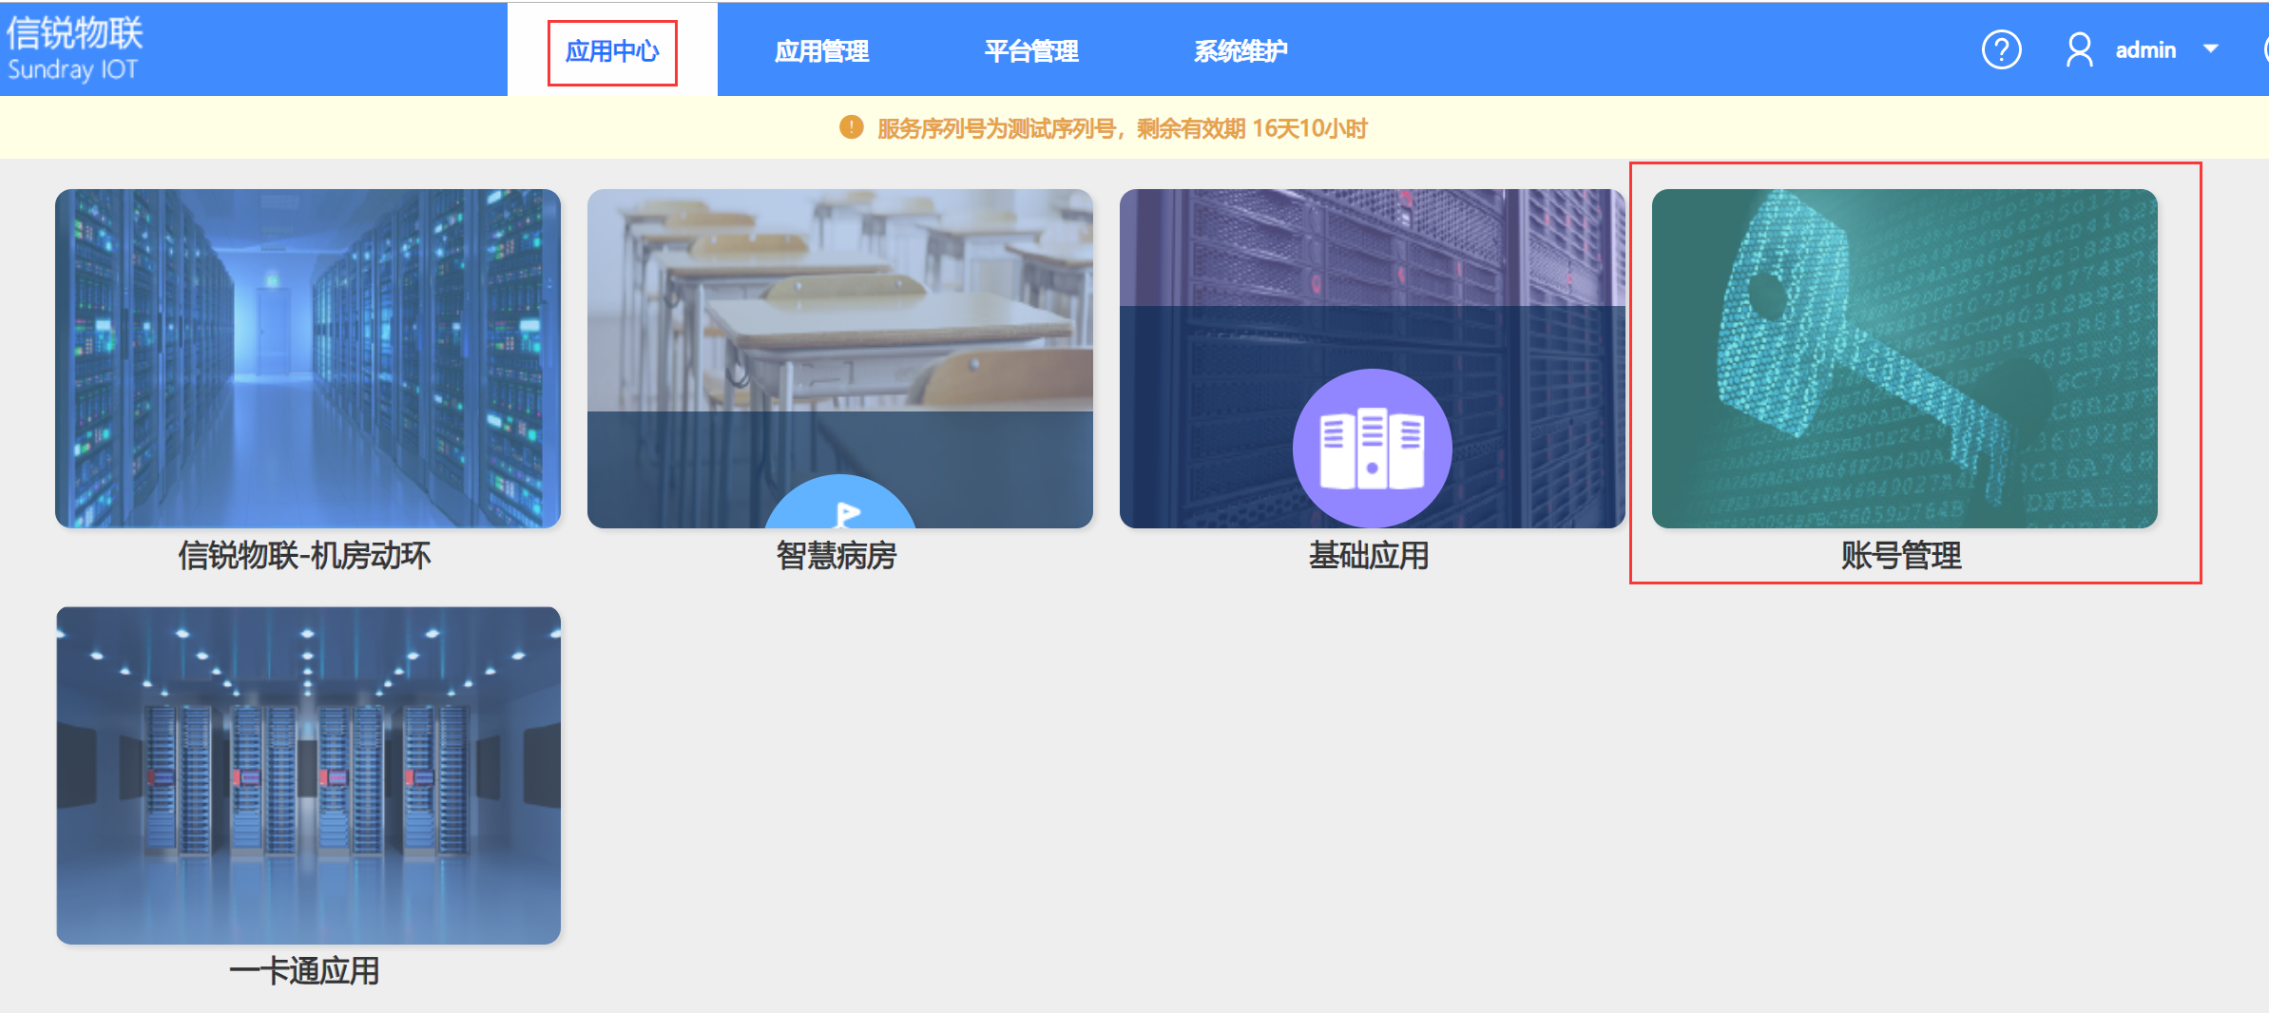
Task: Open the 账号管理 key image card
Action: click(x=1905, y=358)
